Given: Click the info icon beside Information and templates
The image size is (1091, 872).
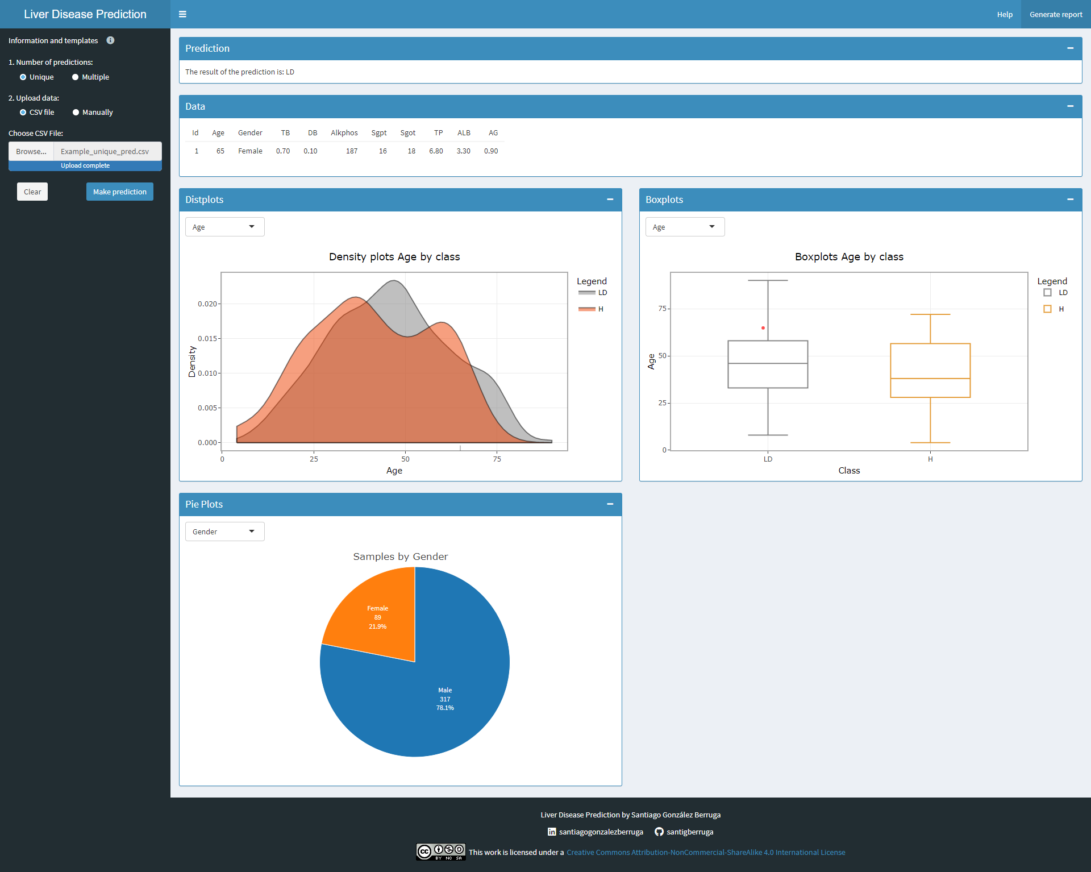Looking at the screenshot, I should (110, 40).
